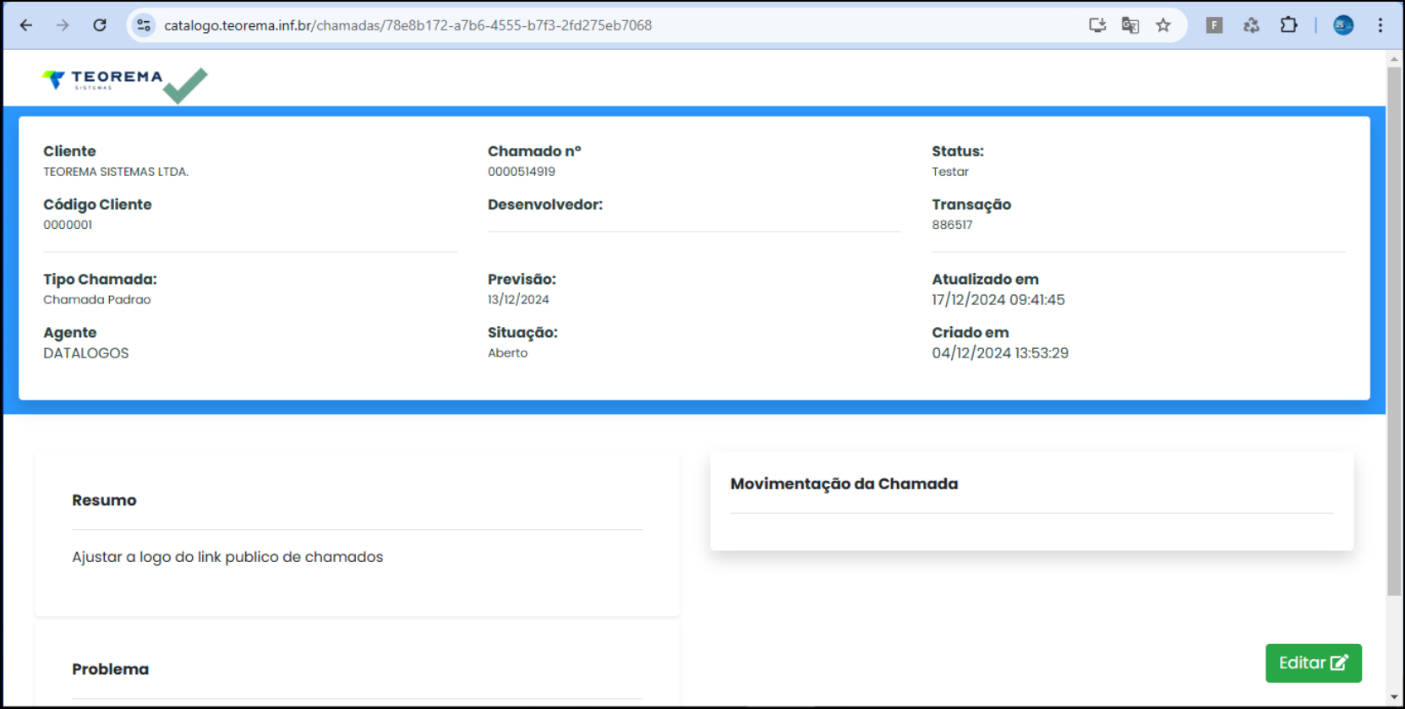Click Chamada Padrao type value
1405x709 pixels.
[x=97, y=300]
